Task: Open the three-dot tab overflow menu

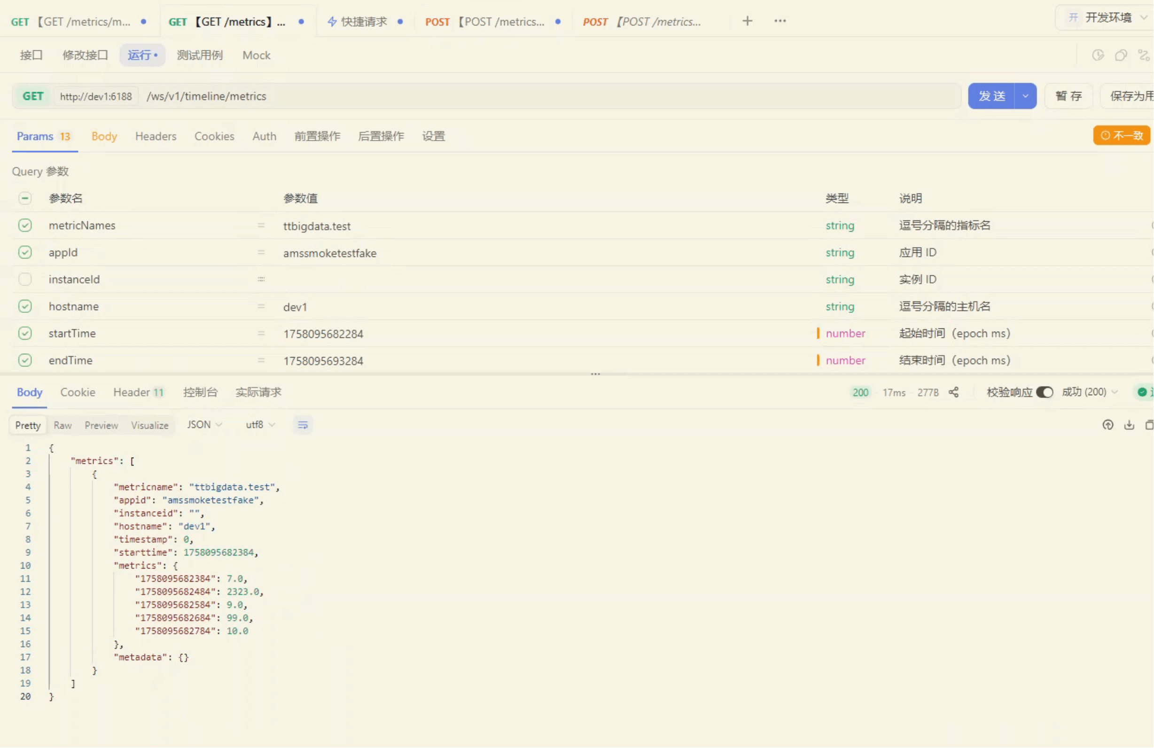Action: tap(780, 21)
